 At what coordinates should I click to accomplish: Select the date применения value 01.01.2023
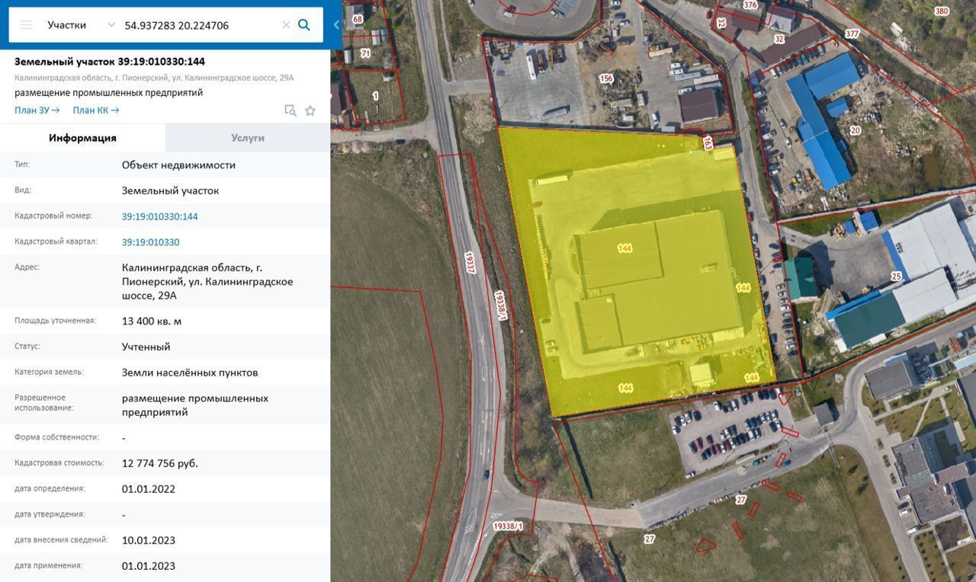click(x=149, y=566)
